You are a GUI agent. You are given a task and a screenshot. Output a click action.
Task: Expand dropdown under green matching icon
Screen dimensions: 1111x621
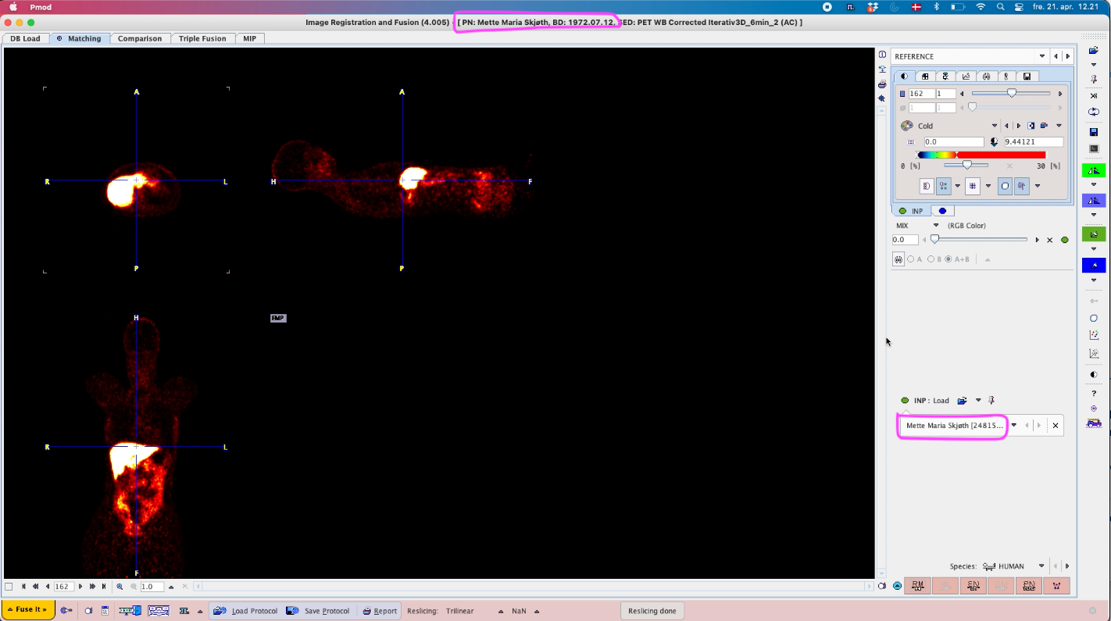[1094, 185]
